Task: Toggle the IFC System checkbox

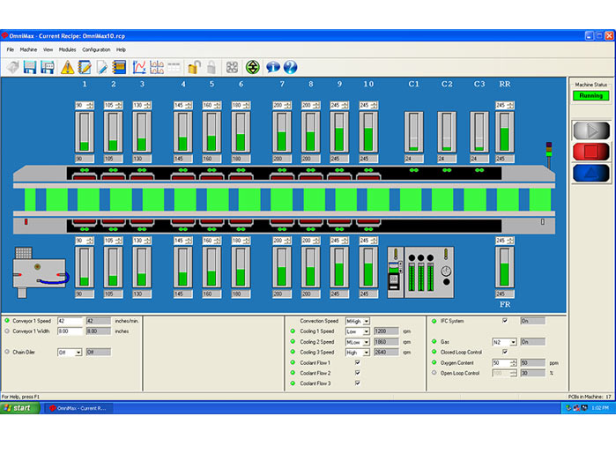Action: 505,321
